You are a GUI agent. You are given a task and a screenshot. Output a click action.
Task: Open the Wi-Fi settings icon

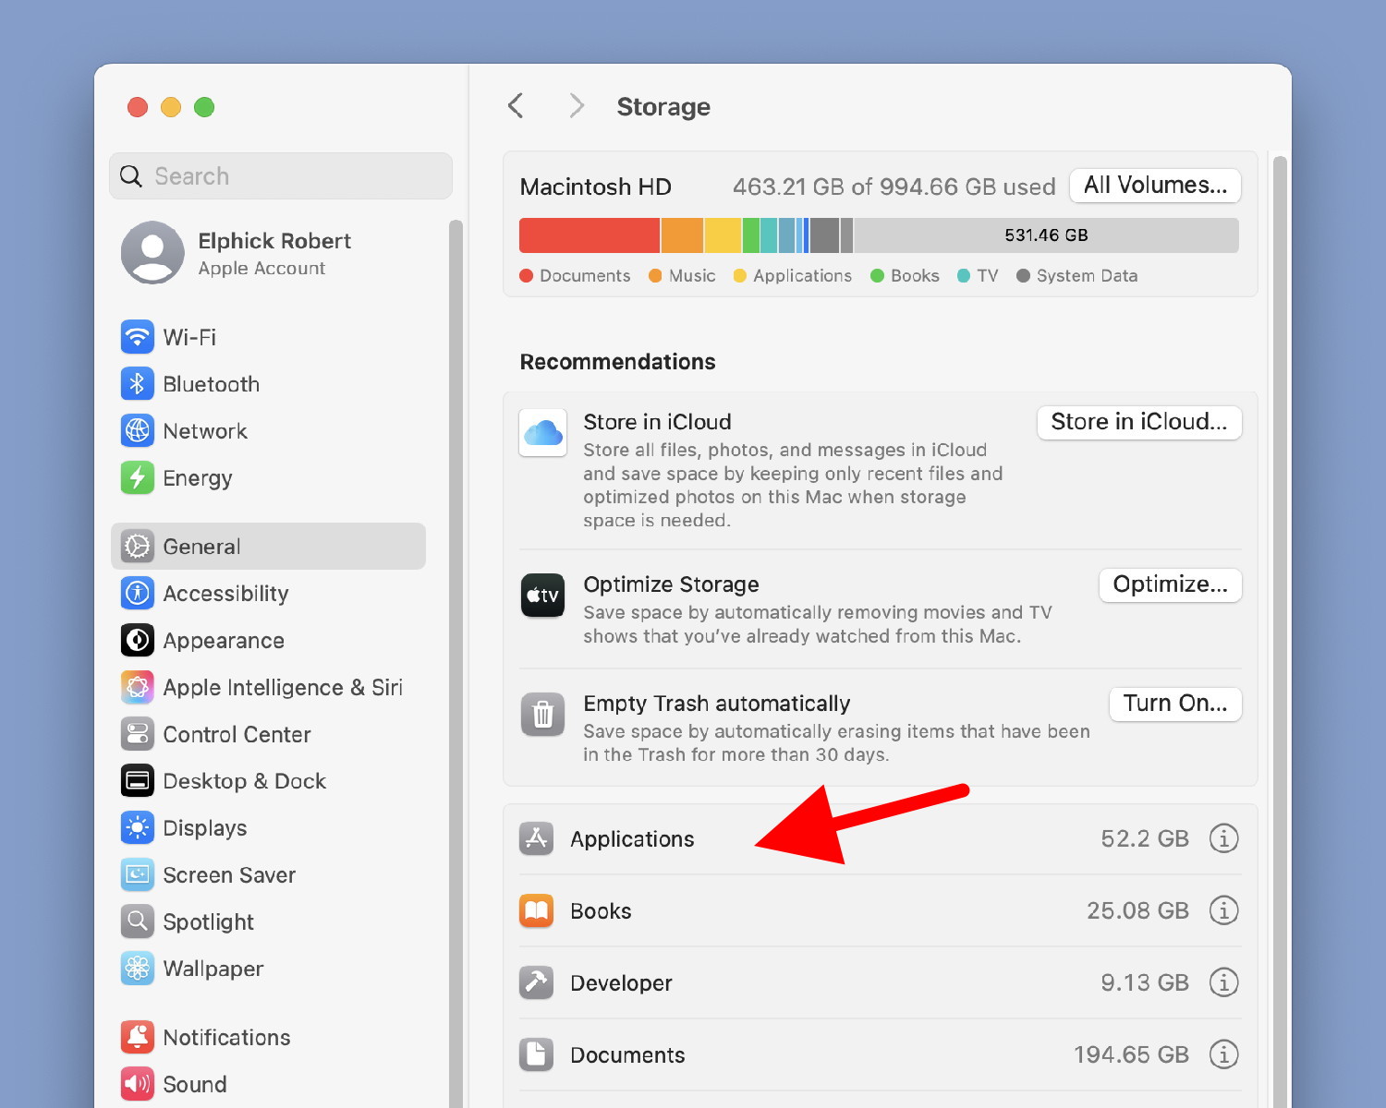pyautogui.click(x=138, y=337)
